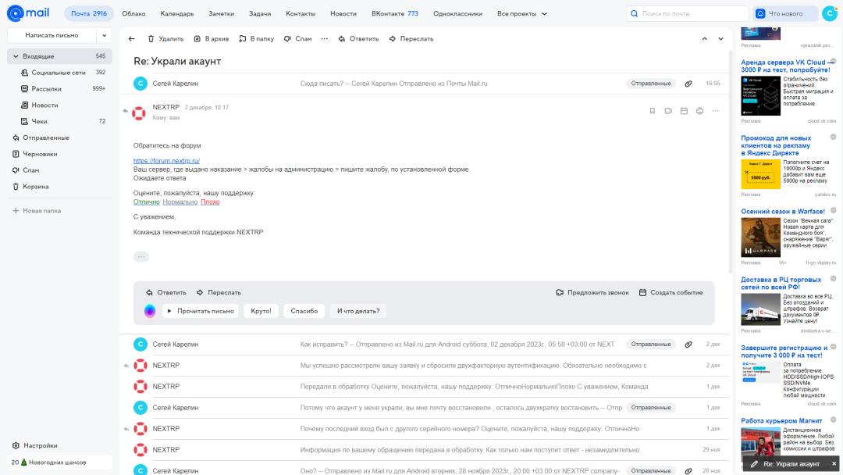This screenshot has height=475, width=843.
Task: Choose the Спасибо quick reply
Action: (x=304, y=311)
